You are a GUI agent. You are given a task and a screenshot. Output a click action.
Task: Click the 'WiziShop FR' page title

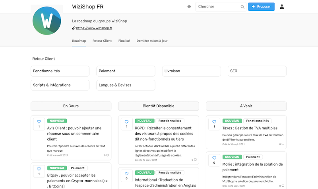click(88, 7)
